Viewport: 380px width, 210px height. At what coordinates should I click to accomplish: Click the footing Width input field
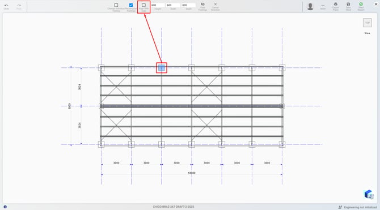[x=173, y=5]
